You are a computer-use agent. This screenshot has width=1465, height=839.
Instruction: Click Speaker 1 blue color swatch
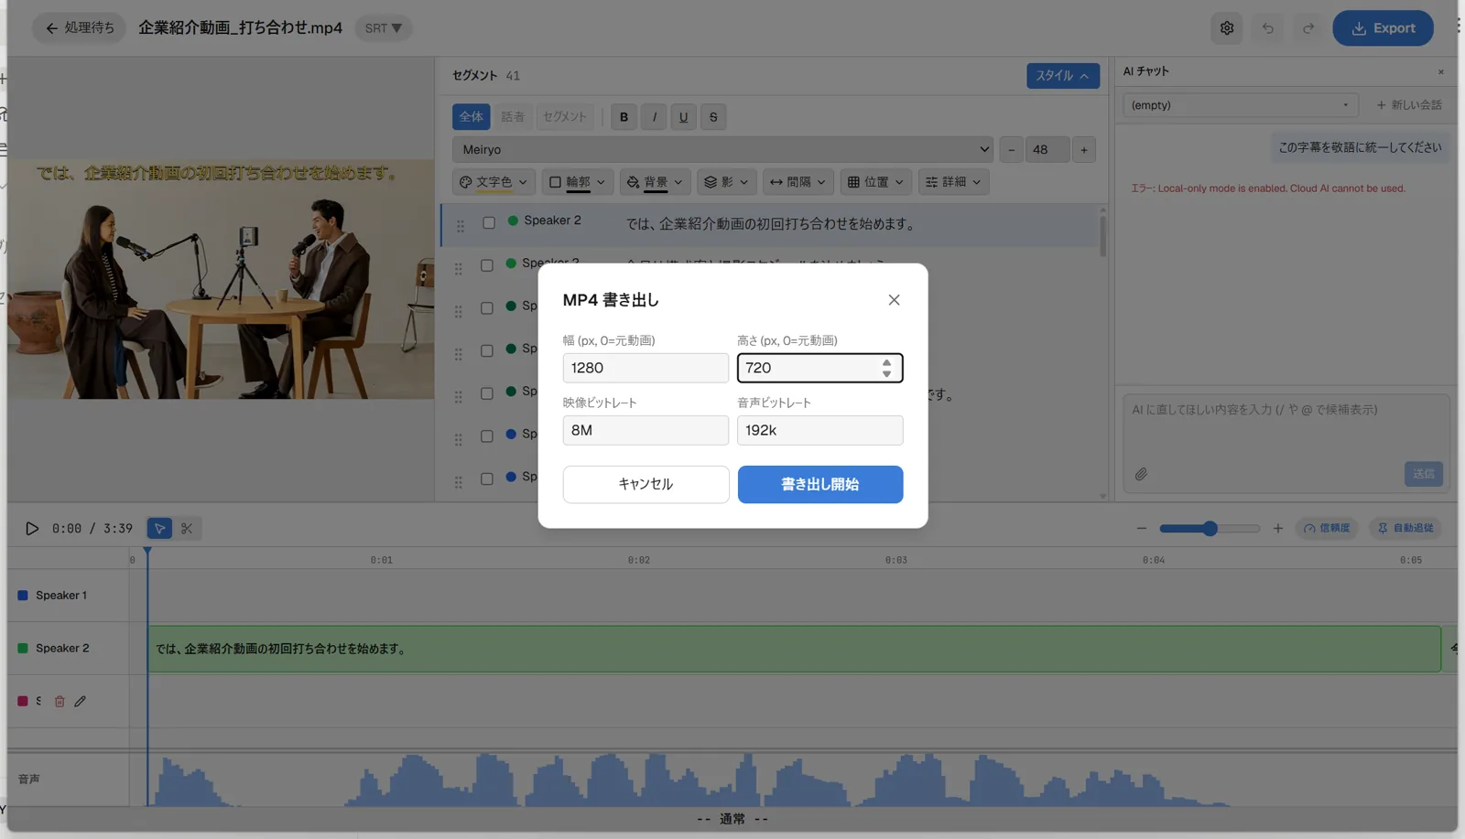(x=23, y=595)
